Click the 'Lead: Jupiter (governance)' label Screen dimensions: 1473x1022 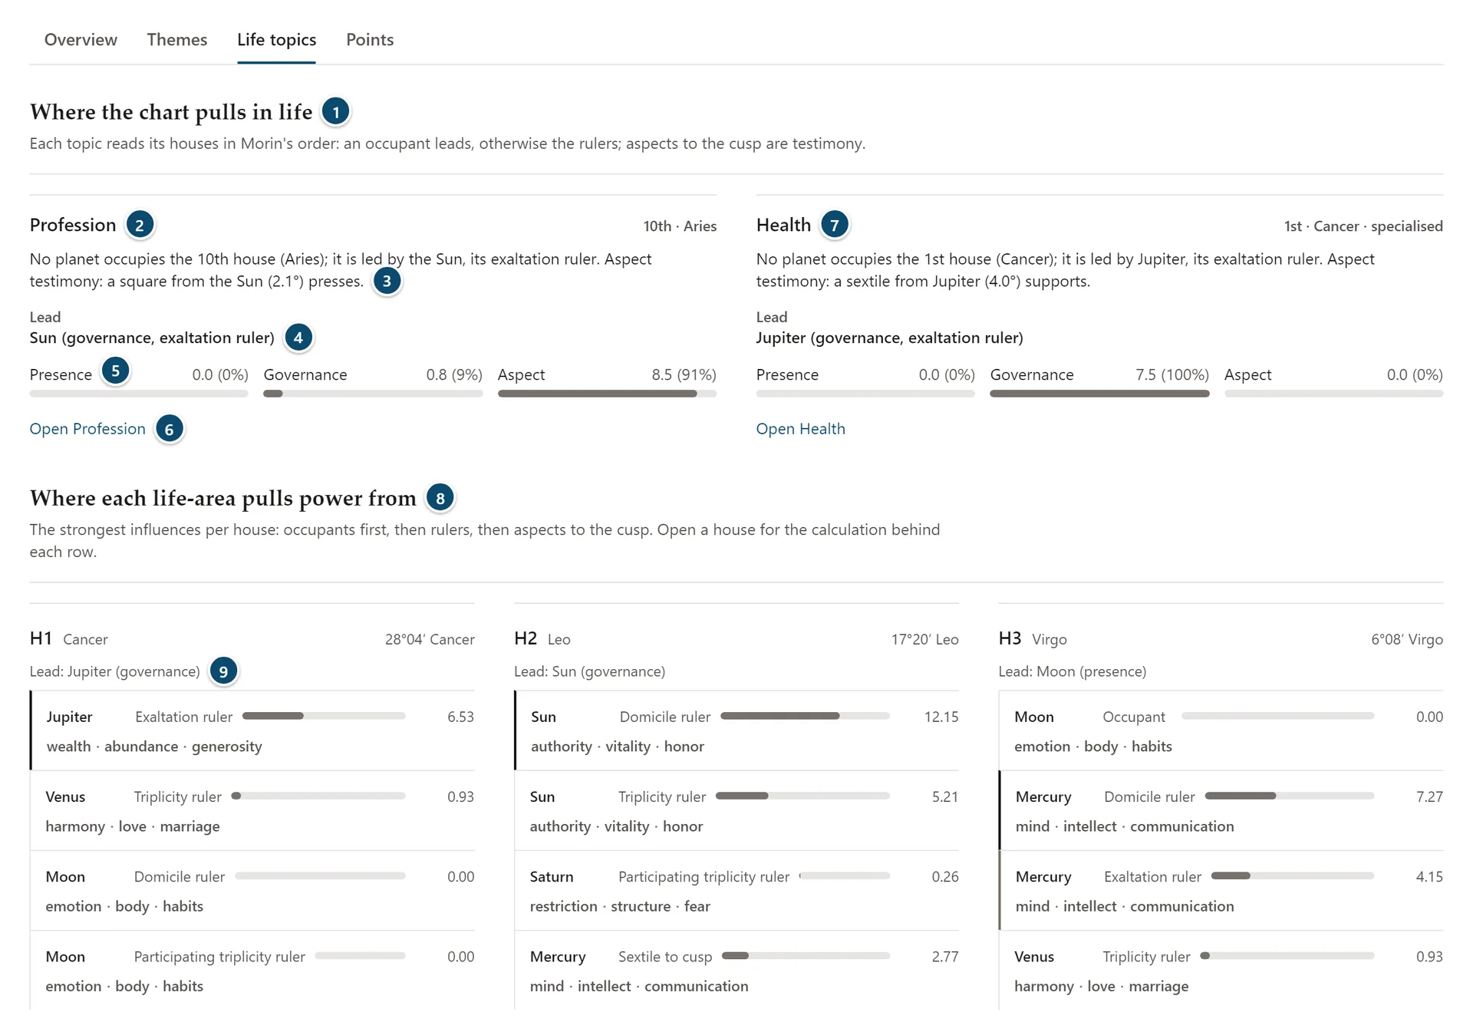(x=115, y=671)
